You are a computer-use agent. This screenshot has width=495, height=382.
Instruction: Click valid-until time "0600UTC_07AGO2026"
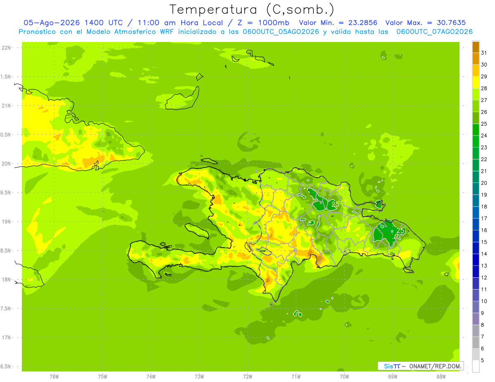tap(434, 32)
